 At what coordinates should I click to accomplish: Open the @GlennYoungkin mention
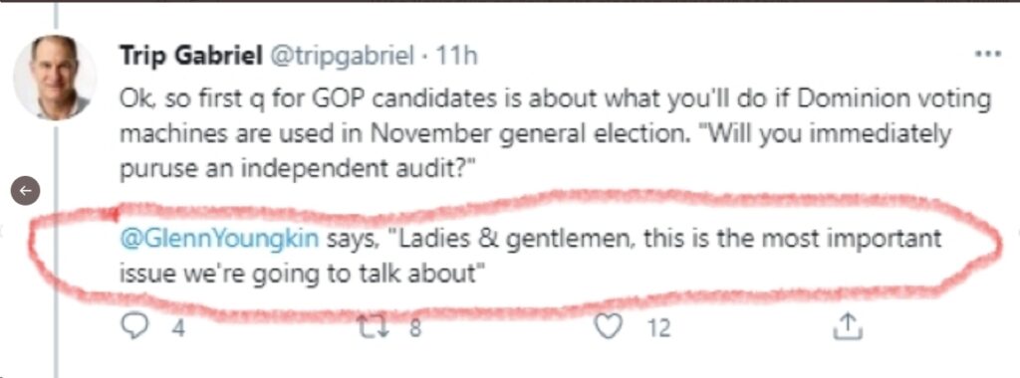pyautogui.click(x=219, y=239)
